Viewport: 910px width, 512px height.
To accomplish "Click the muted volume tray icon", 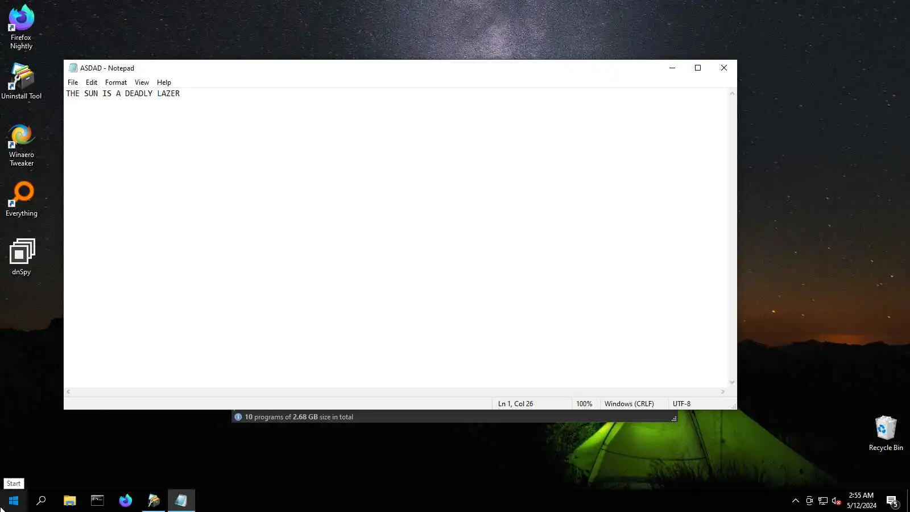I will pos(837,501).
